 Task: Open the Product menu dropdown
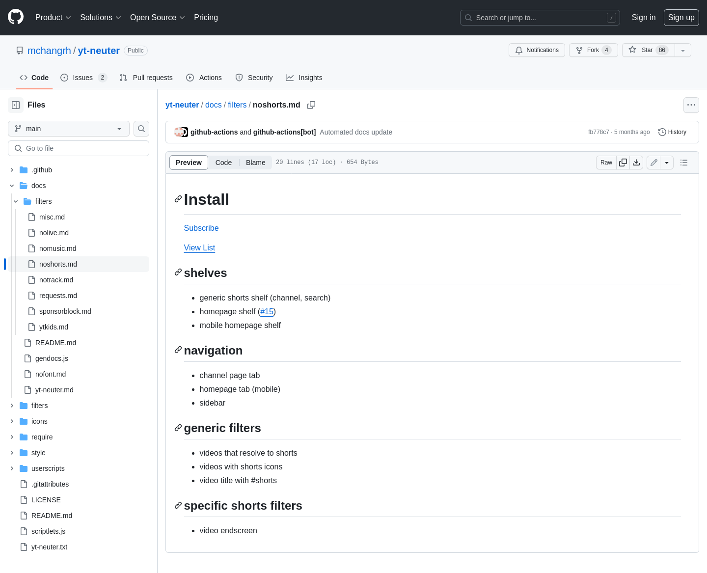[53, 18]
